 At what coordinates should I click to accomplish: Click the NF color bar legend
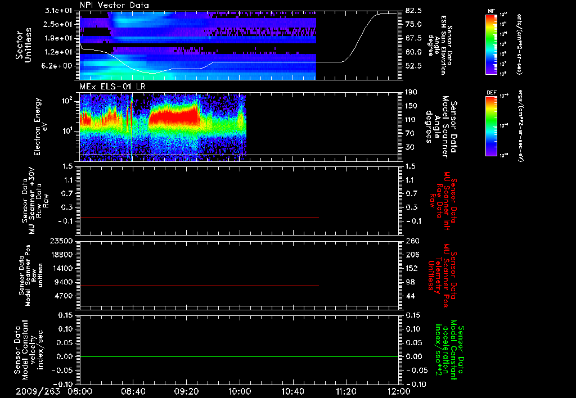(491, 44)
